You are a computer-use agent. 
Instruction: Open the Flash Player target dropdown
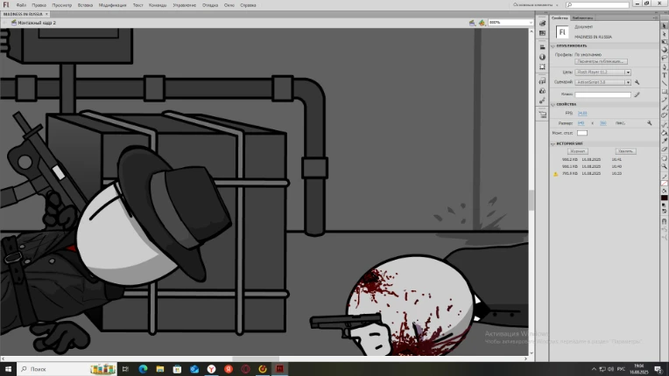pos(602,72)
